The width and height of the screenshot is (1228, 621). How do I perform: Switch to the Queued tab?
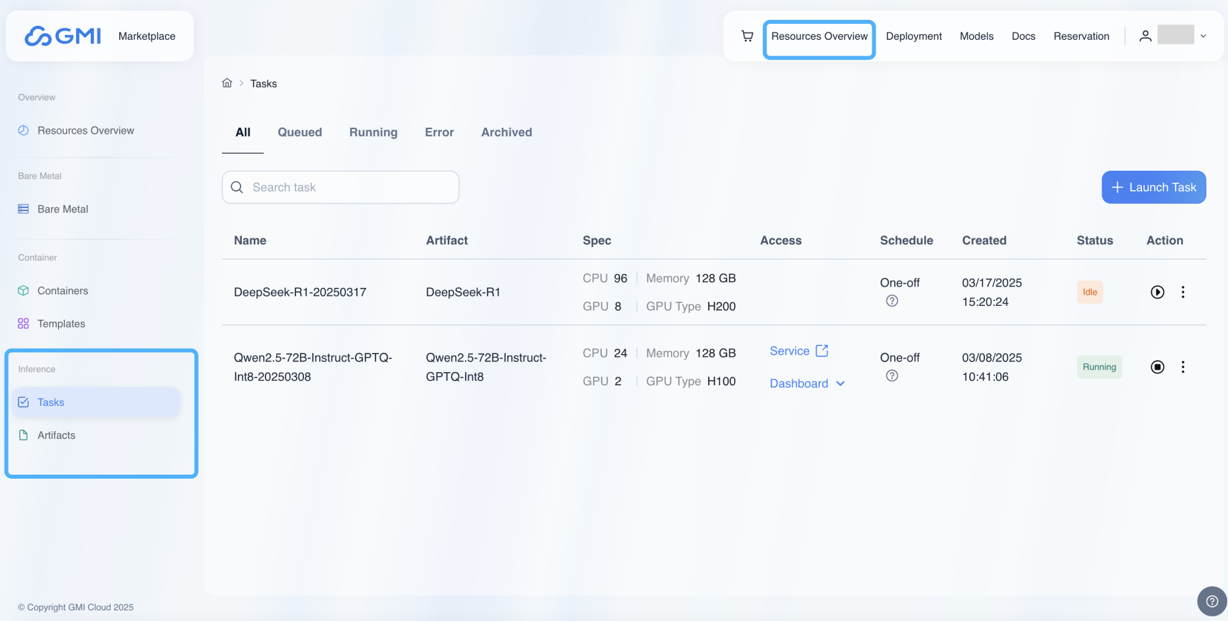pos(300,132)
